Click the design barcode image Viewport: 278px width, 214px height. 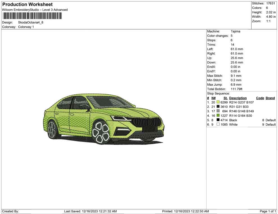(x=32, y=16)
